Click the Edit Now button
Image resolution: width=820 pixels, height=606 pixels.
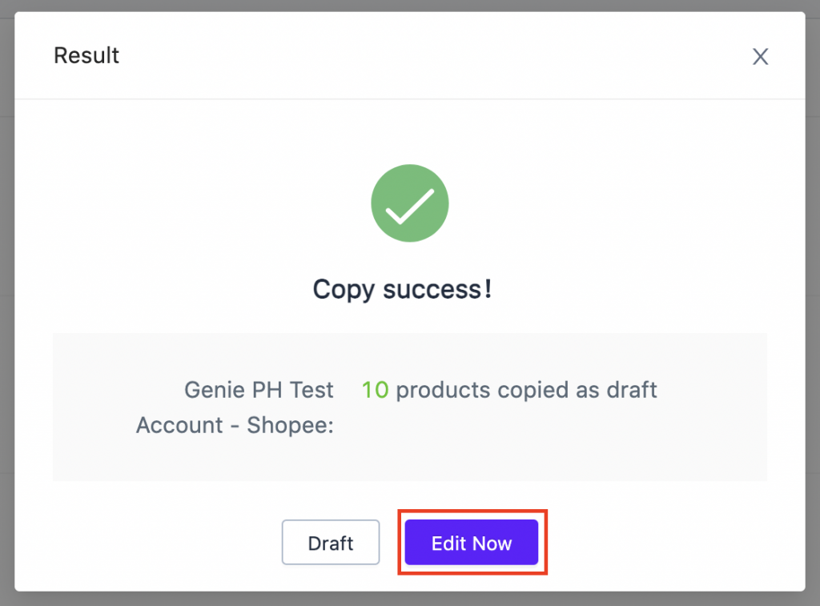[x=471, y=542]
